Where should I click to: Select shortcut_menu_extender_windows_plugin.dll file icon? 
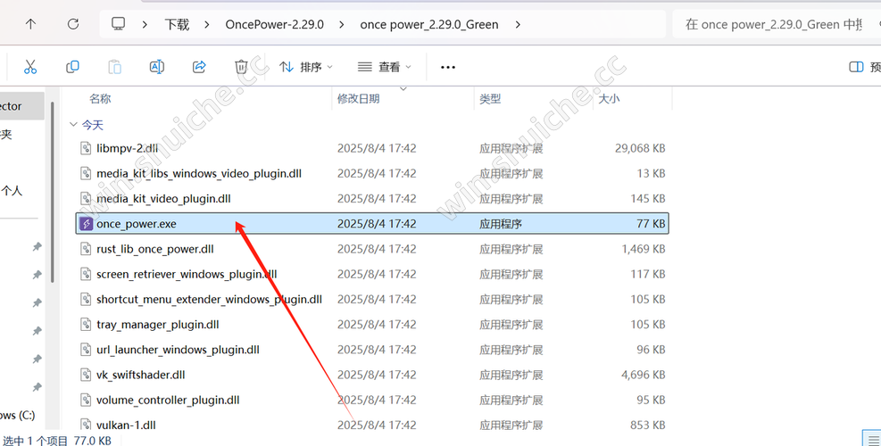[86, 300]
